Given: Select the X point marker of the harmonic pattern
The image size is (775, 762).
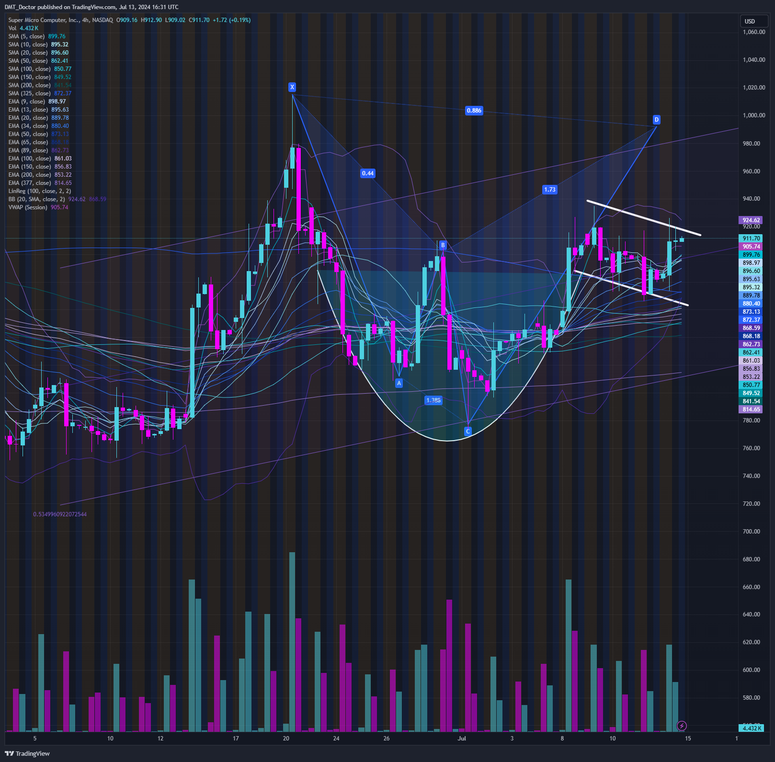Looking at the screenshot, I should 292,87.
